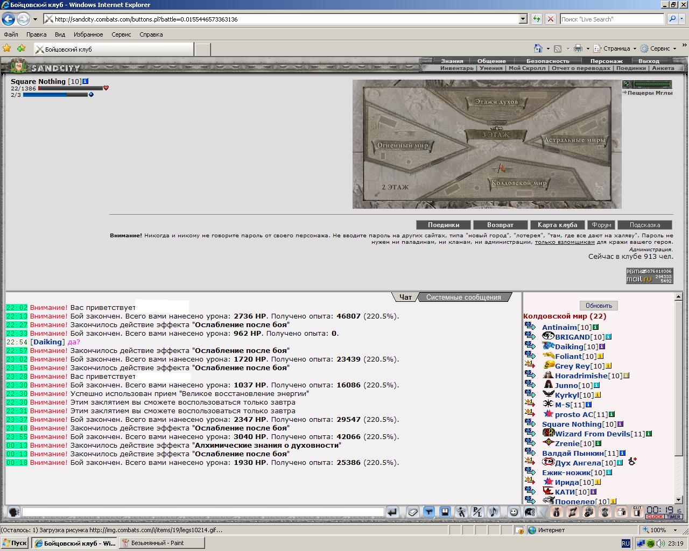Screen dimensions: 689x551
Task: Send chat message with the enter-arrow icon
Action: [392, 512]
